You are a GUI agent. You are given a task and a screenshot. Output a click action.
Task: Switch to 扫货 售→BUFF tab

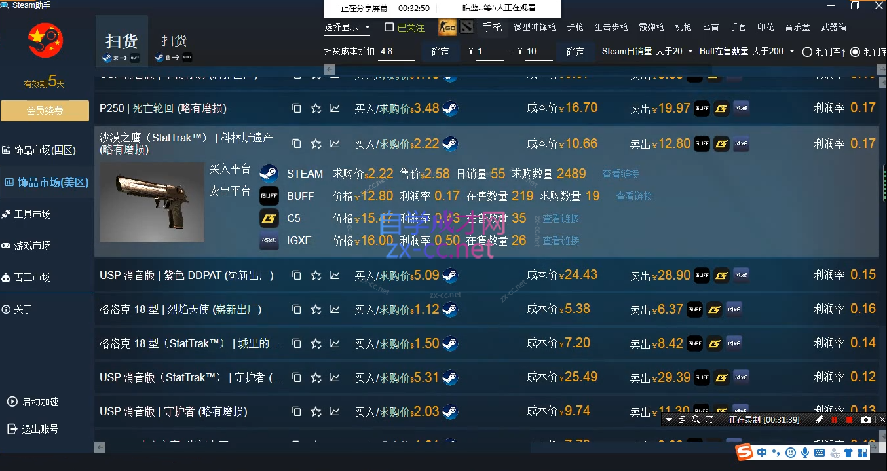[x=174, y=48]
